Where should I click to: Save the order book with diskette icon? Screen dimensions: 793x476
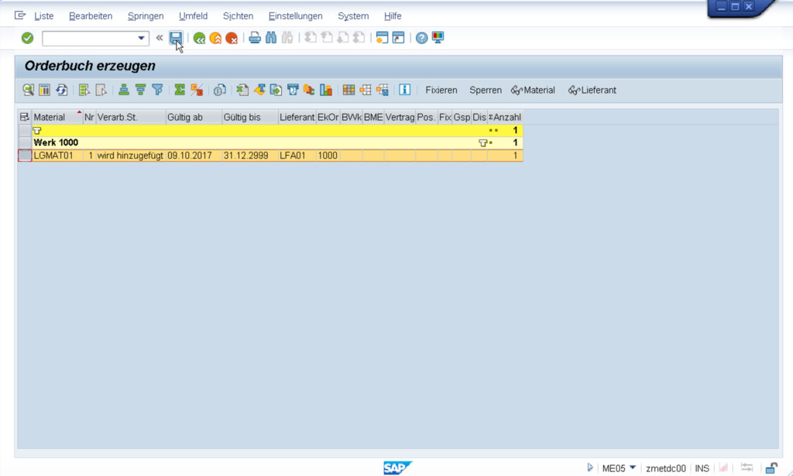coord(176,38)
